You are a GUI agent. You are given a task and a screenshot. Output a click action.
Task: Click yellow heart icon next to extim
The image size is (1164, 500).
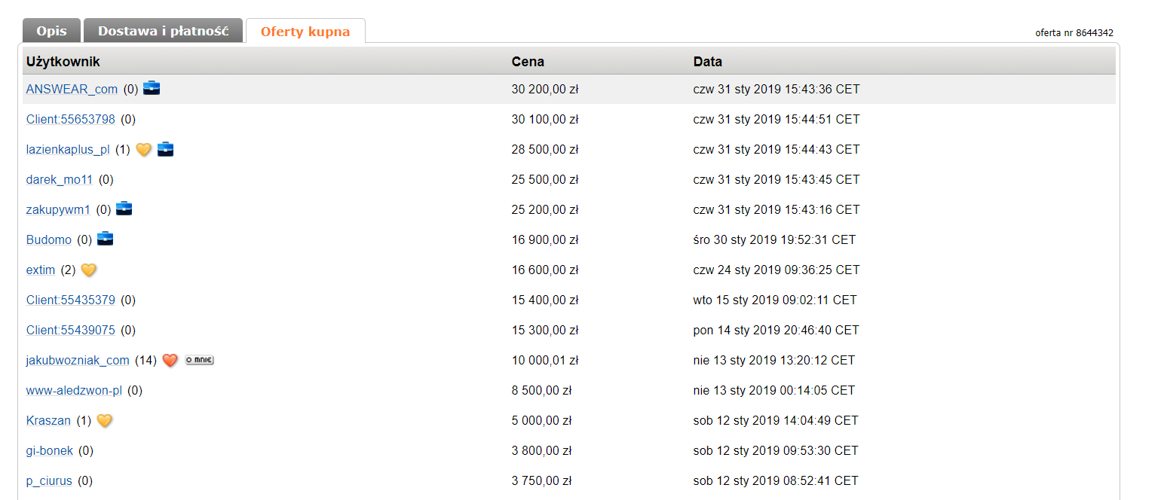(x=89, y=270)
